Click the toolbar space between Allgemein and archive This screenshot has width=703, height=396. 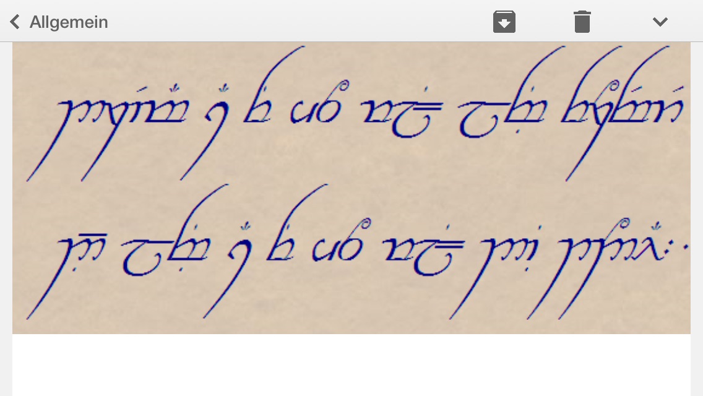coord(300,22)
